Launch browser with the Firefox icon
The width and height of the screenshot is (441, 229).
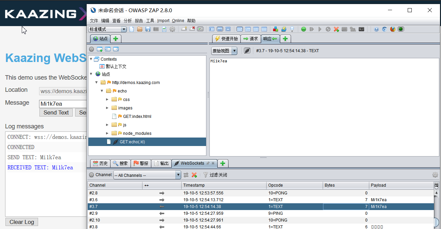coord(393,29)
